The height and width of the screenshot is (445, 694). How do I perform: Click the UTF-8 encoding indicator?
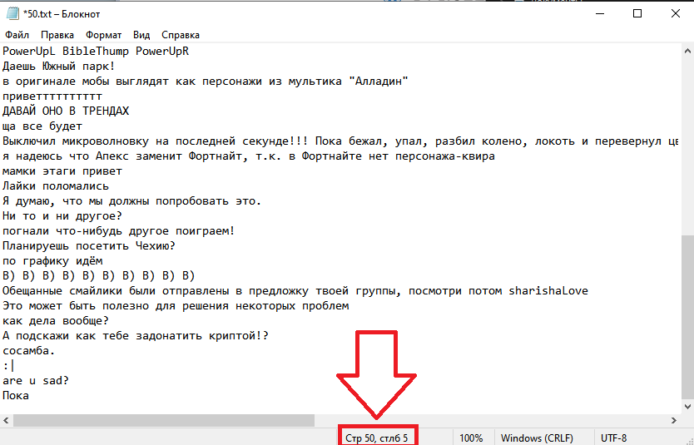pyautogui.click(x=614, y=438)
